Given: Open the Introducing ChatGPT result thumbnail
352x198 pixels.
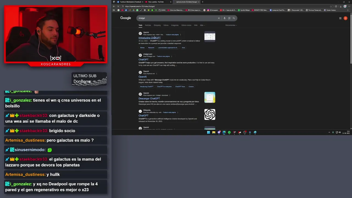Looking at the screenshot, I should pyautogui.click(x=210, y=37).
